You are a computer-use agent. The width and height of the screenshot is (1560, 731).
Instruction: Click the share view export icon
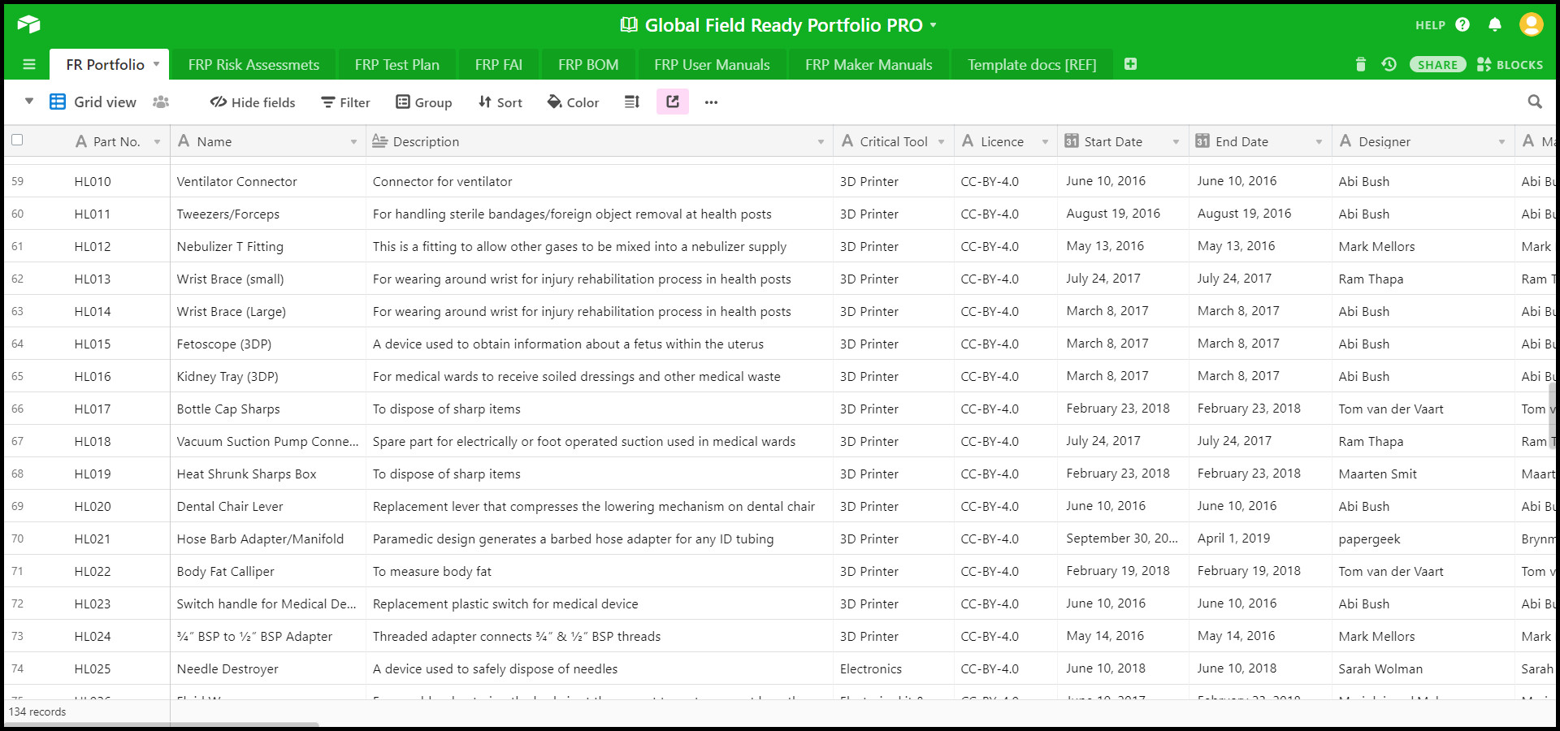[x=673, y=102]
